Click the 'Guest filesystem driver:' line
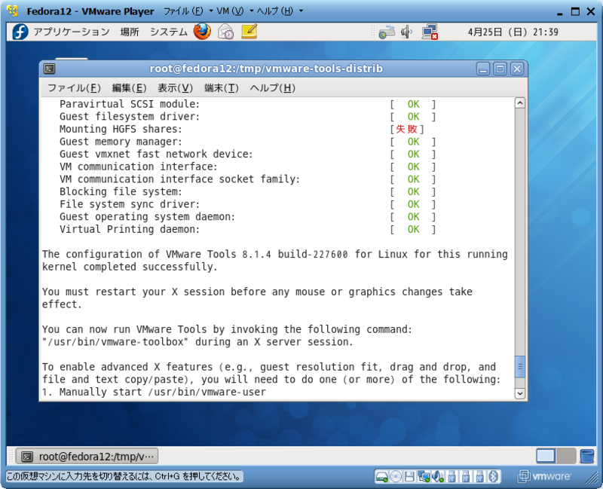 [130, 117]
